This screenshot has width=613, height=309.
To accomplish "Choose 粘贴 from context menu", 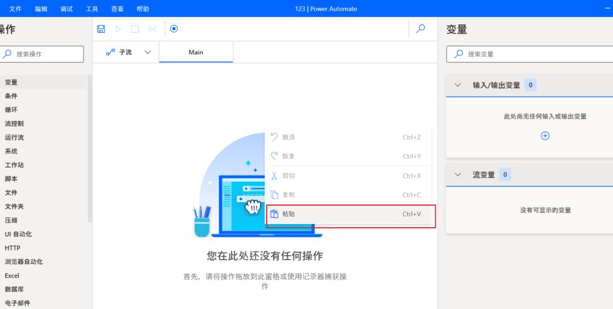I will coord(349,214).
